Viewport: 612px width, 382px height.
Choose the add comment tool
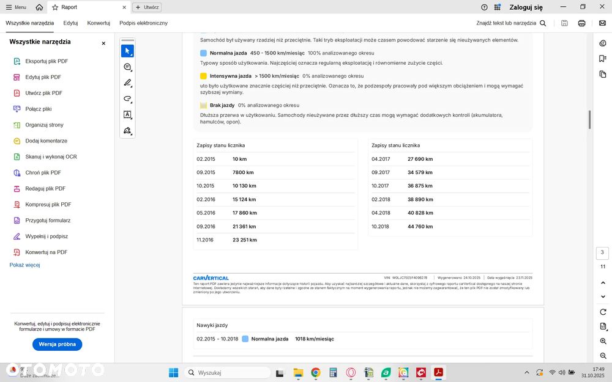(127, 67)
